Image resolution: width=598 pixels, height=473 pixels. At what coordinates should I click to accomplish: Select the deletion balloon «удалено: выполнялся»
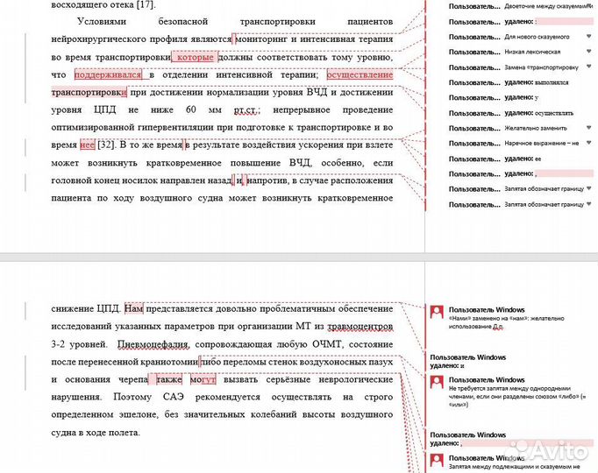tap(526, 81)
